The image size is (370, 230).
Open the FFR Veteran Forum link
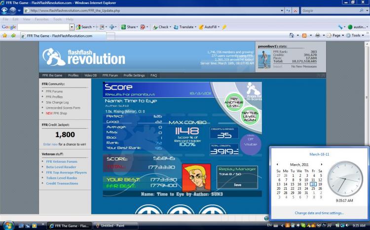[62, 162]
